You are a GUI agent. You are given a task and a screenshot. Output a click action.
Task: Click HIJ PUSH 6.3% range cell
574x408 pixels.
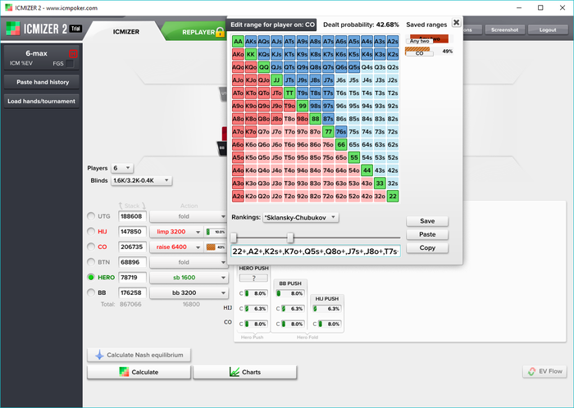(x=327, y=309)
